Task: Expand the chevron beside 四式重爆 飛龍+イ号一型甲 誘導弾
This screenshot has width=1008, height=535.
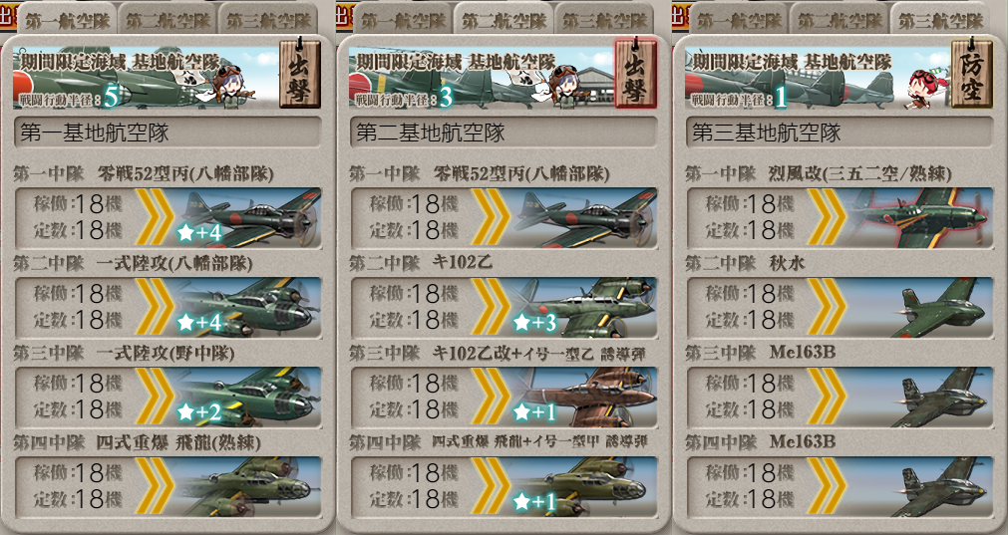Action: coord(492,486)
